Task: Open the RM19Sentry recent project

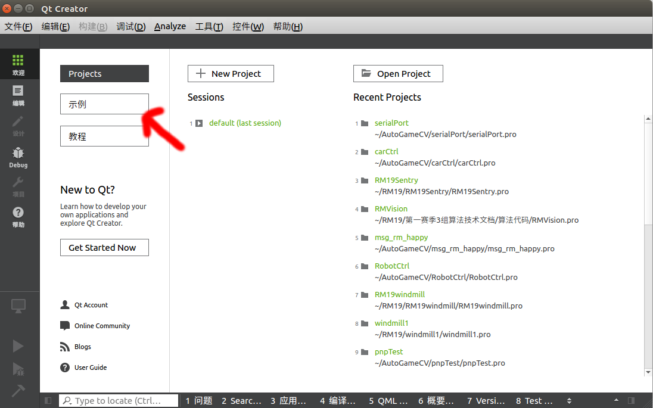Action: [396, 180]
